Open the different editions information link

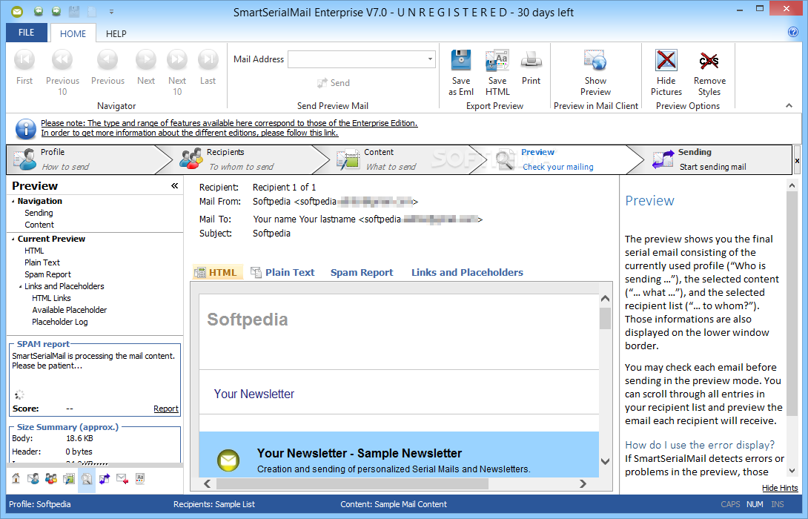coord(190,133)
